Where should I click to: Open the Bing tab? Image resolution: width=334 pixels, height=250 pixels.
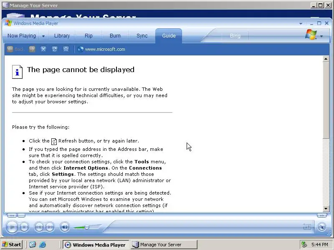click(x=235, y=36)
